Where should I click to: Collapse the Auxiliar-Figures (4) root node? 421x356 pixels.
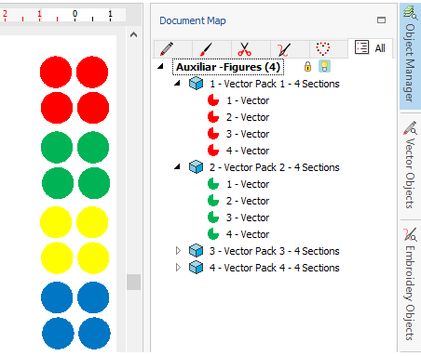coord(160,66)
